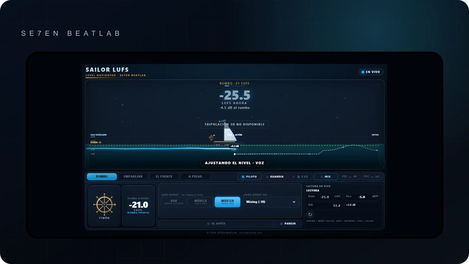
Task: Click the RUMBO ELEGIDO -21.0 LUFS value box
Action: (138, 206)
